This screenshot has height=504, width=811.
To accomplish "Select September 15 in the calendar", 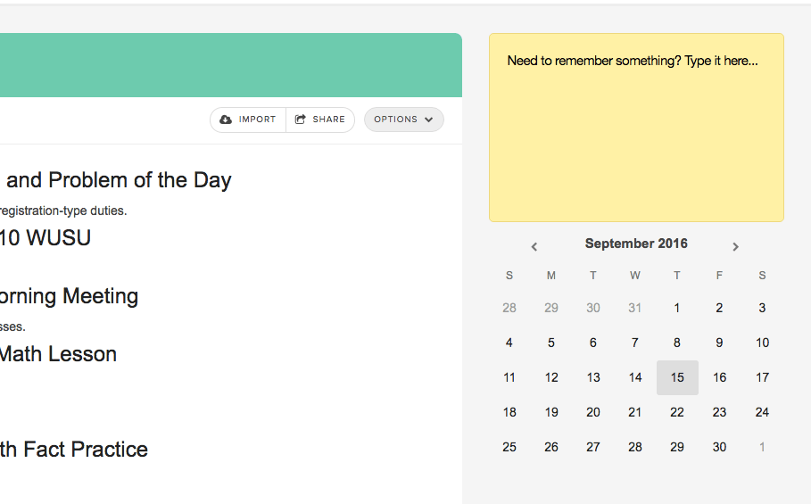I will click(x=677, y=377).
